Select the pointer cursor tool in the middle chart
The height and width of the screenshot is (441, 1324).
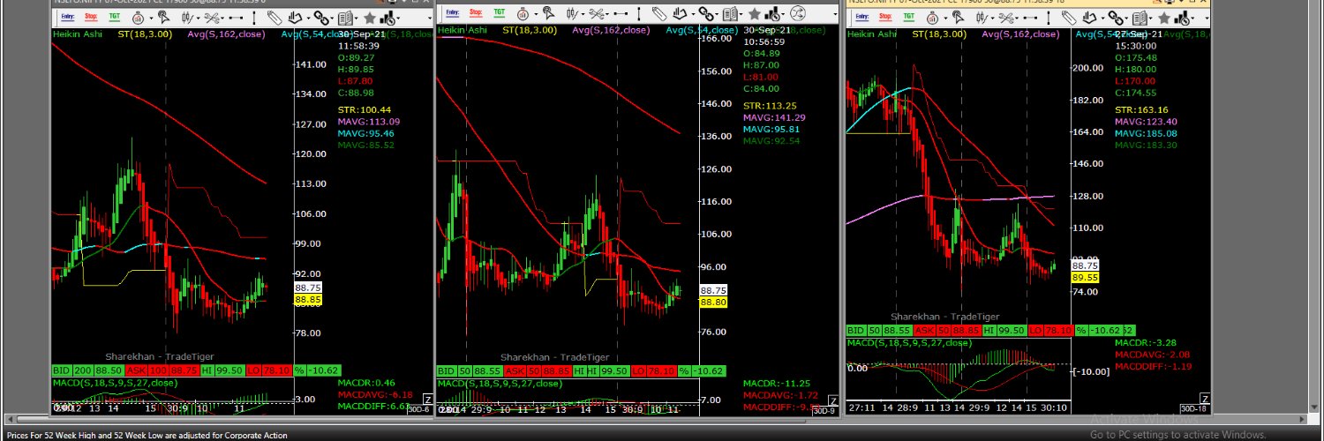(549, 13)
